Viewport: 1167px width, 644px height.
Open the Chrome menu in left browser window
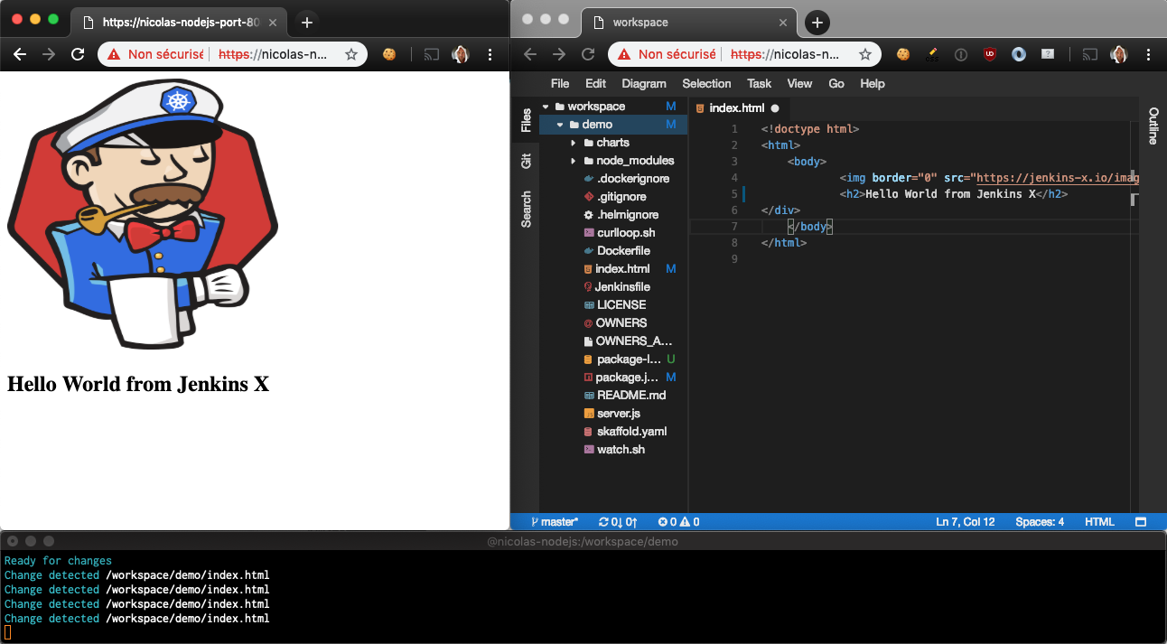click(490, 54)
